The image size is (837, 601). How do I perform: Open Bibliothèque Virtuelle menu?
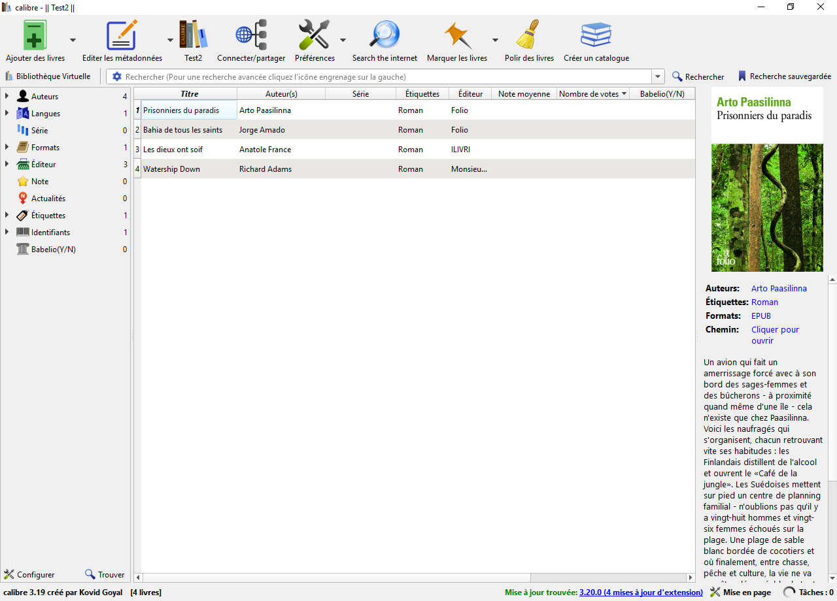(48, 76)
